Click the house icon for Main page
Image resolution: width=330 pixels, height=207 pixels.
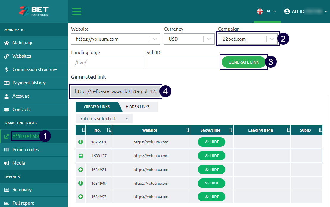coord(7,43)
